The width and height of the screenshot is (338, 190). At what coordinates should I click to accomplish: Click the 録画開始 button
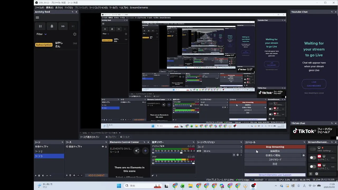pyautogui.click(x=275, y=151)
